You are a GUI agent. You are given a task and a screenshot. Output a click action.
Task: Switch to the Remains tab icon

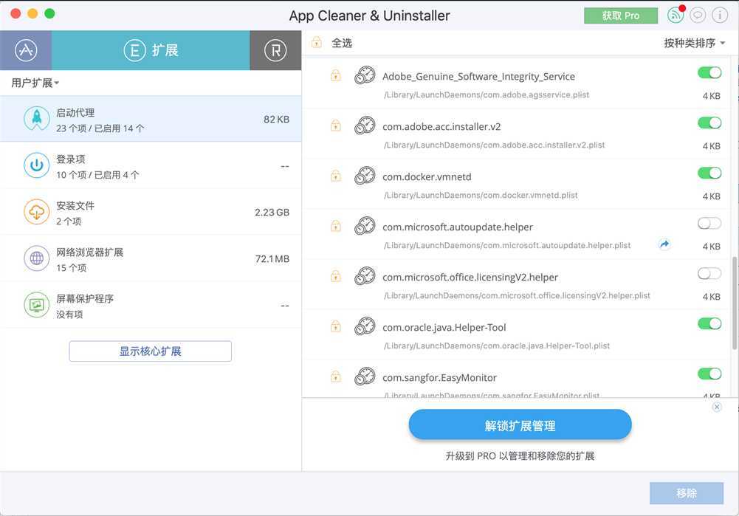tap(275, 50)
